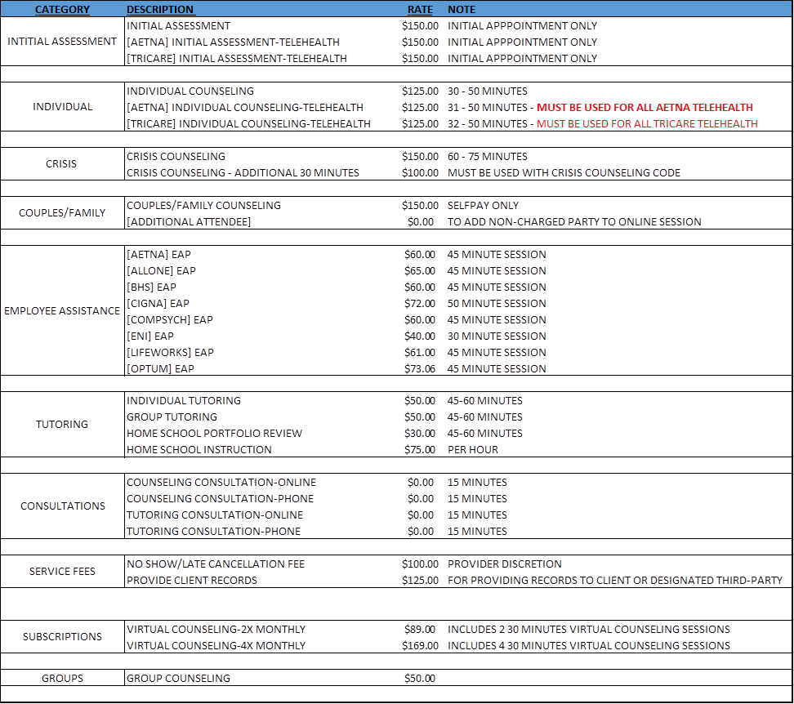The height and width of the screenshot is (704, 794).
Task: Click the EMPLOYEE ASSISTANCE category label
Action: pyautogui.click(x=62, y=311)
